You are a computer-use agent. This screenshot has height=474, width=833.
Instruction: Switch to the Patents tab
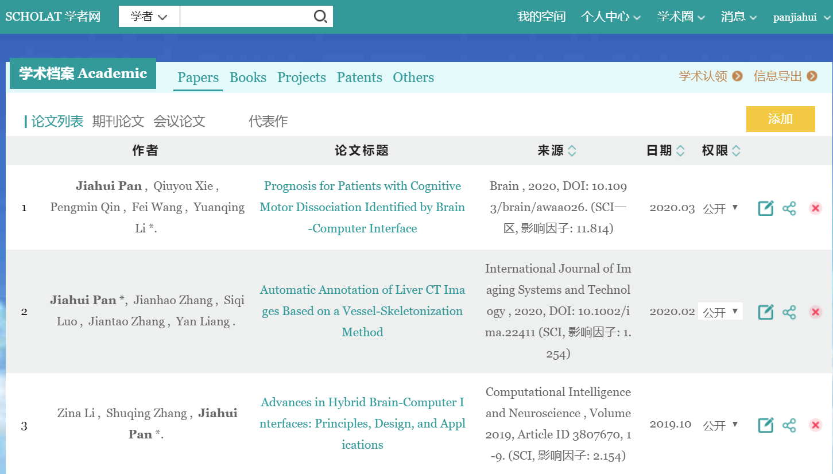tap(359, 77)
